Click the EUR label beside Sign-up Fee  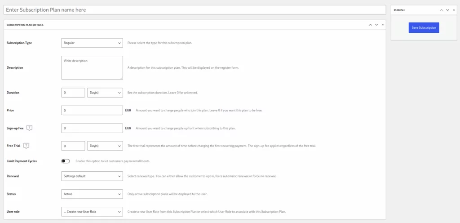[128, 128]
